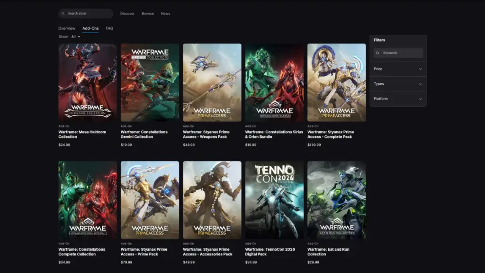This screenshot has width=485, height=273.
Task: Open the News page
Action: pos(165,14)
